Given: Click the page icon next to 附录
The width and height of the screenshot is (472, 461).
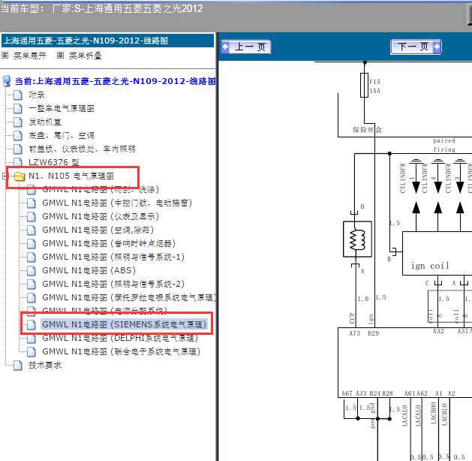Looking at the screenshot, I should [18, 95].
